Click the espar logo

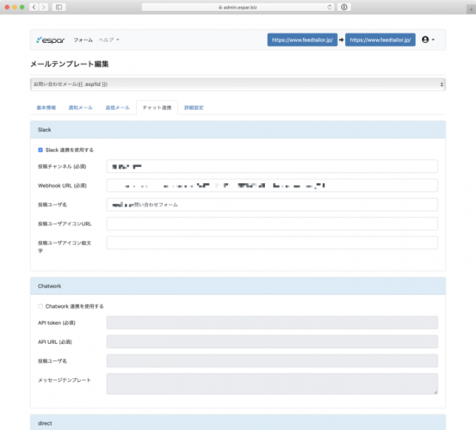tap(51, 40)
